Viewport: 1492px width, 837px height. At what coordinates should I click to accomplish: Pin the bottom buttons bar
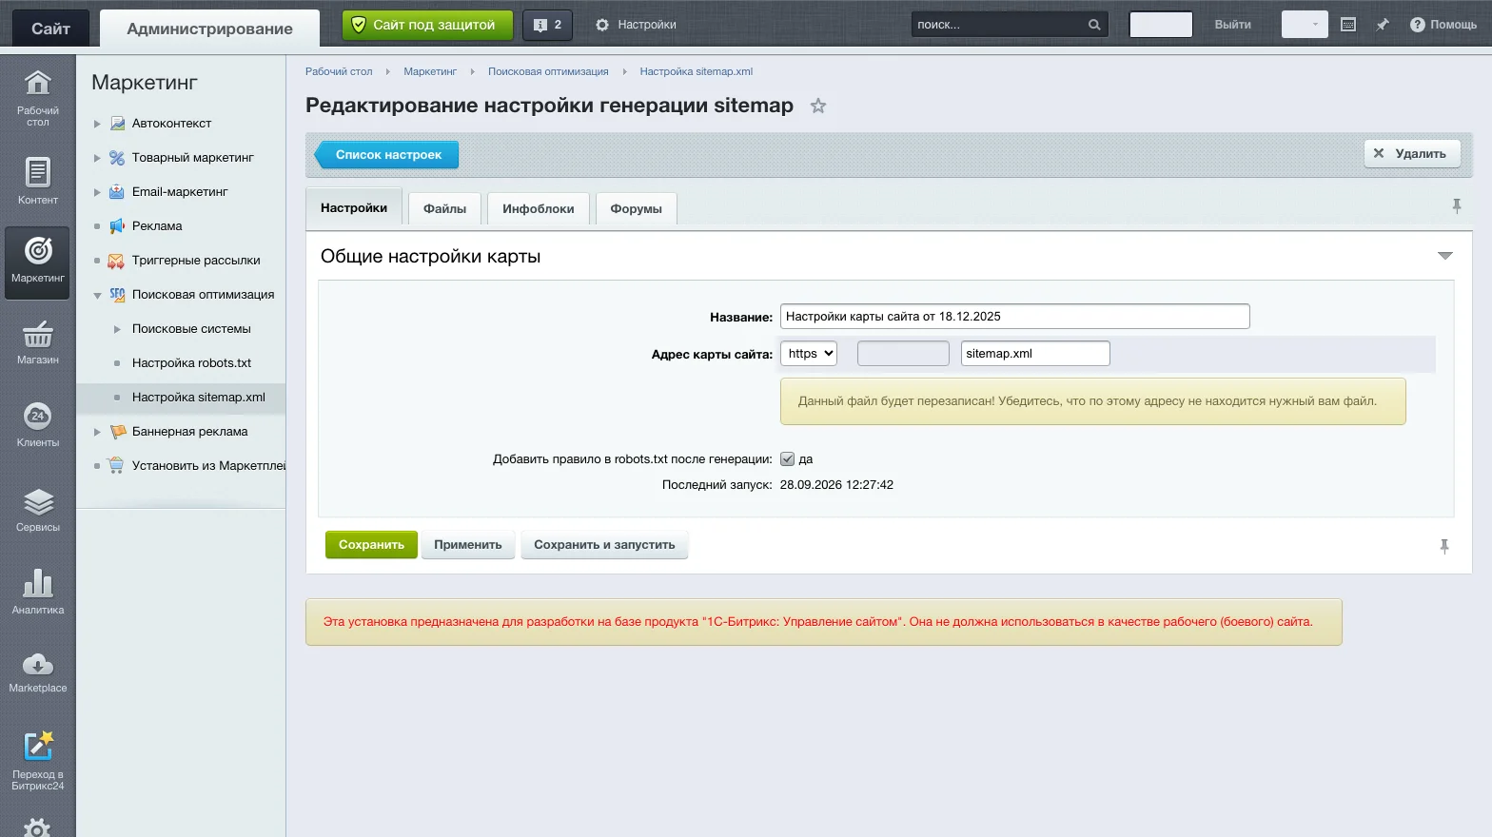coord(1444,546)
